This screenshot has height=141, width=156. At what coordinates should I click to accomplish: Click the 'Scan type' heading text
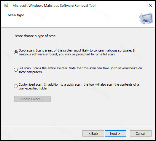click(x=16, y=15)
